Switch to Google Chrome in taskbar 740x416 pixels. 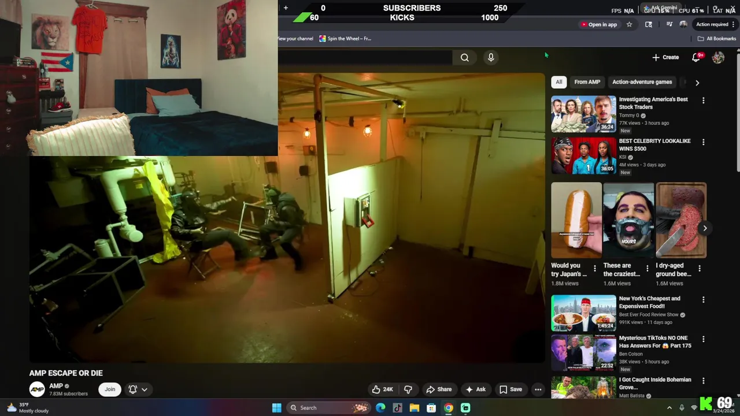click(x=448, y=408)
